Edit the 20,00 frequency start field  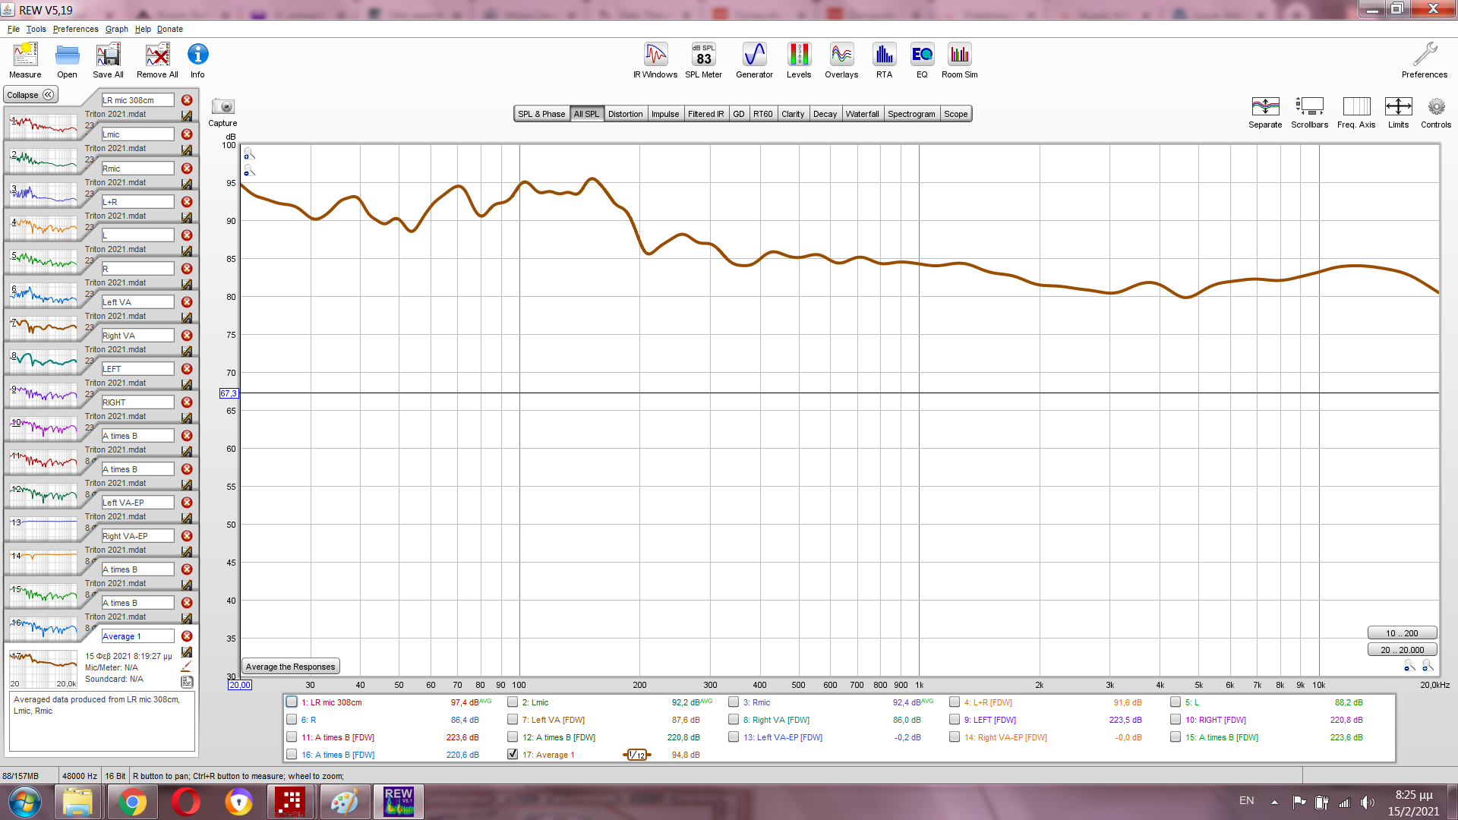[239, 685]
